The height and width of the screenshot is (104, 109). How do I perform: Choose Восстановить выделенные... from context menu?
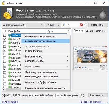pyautogui.click(x=45, y=37)
